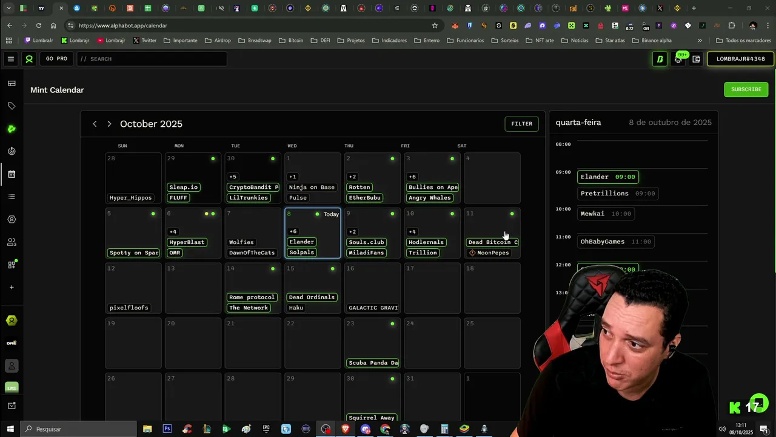Open the LOMBRAJR#4348 account button
The image size is (776, 437).
click(740, 59)
